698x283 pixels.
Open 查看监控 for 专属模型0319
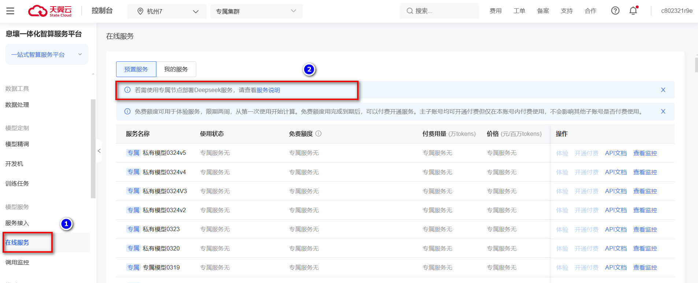(645, 267)
